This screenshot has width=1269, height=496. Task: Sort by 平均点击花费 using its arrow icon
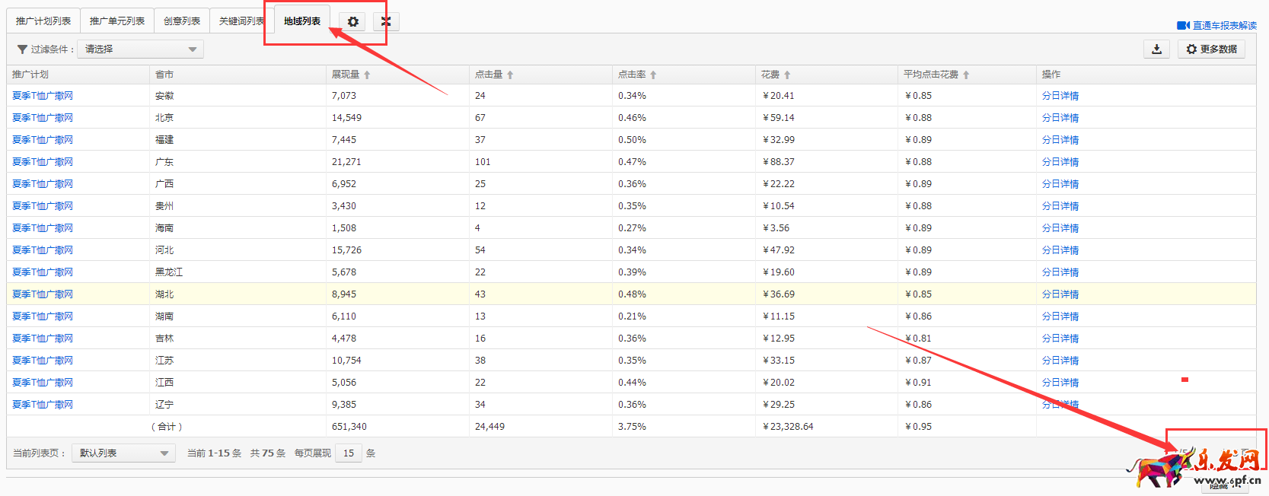pos(966,75)
